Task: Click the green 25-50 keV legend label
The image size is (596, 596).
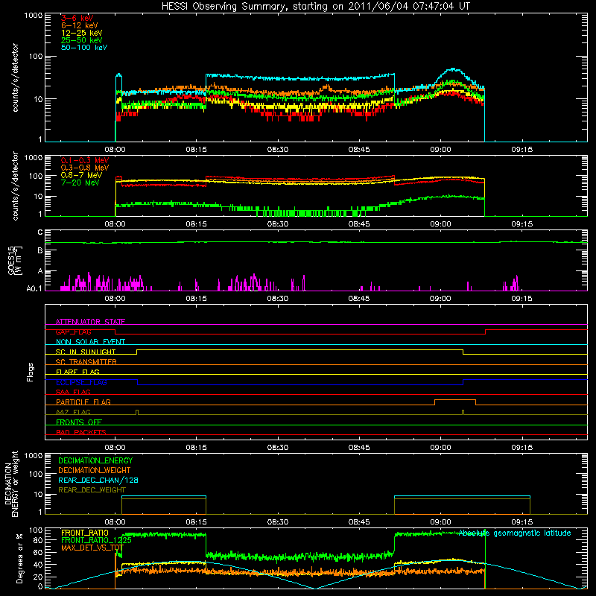Action: (x=81, y=40)
